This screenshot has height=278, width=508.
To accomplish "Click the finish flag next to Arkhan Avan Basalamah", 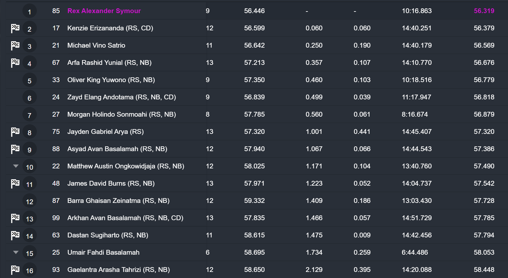I will click(x=15, y=218).
